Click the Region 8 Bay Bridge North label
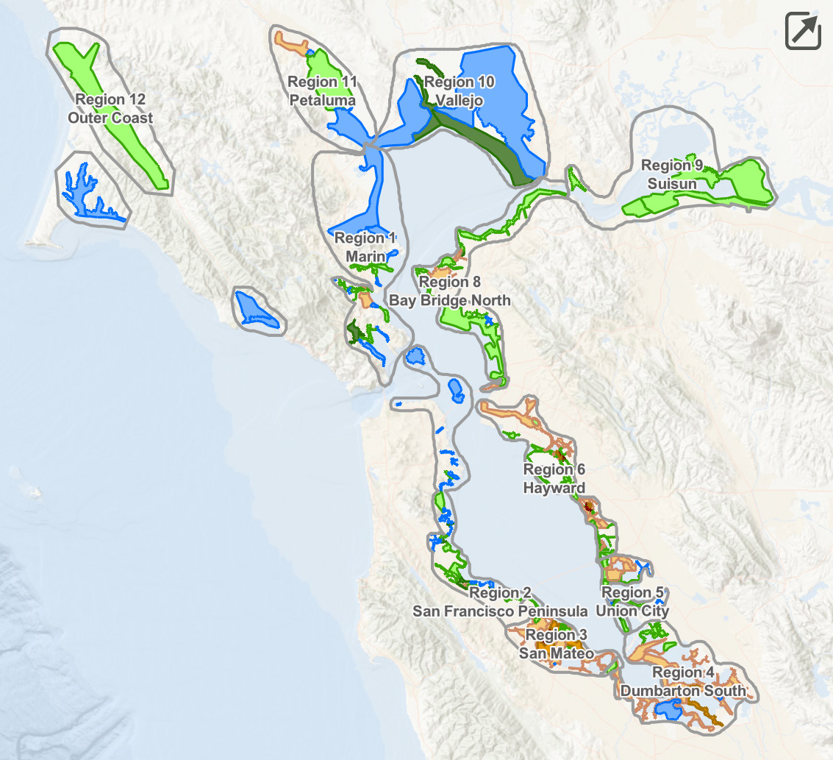Viewport: 833px width, 760px height. pyautogui.click(x=449, y=291)
